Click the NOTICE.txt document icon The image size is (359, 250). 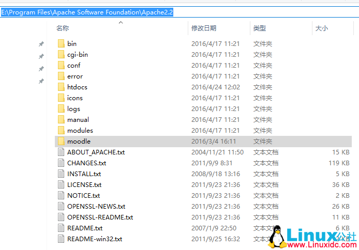point(61,195)
